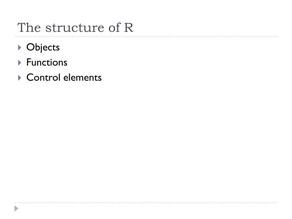
Task: Click the arrow bullet before Control elements
Action: pyautogui.click(x=20, y=78)
